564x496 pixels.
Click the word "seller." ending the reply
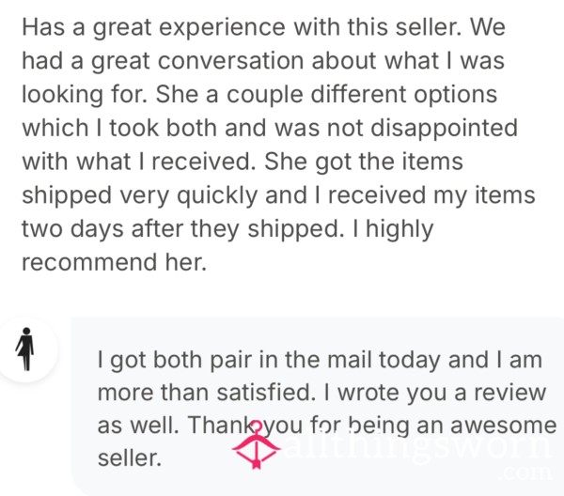(x=130, y=457)
